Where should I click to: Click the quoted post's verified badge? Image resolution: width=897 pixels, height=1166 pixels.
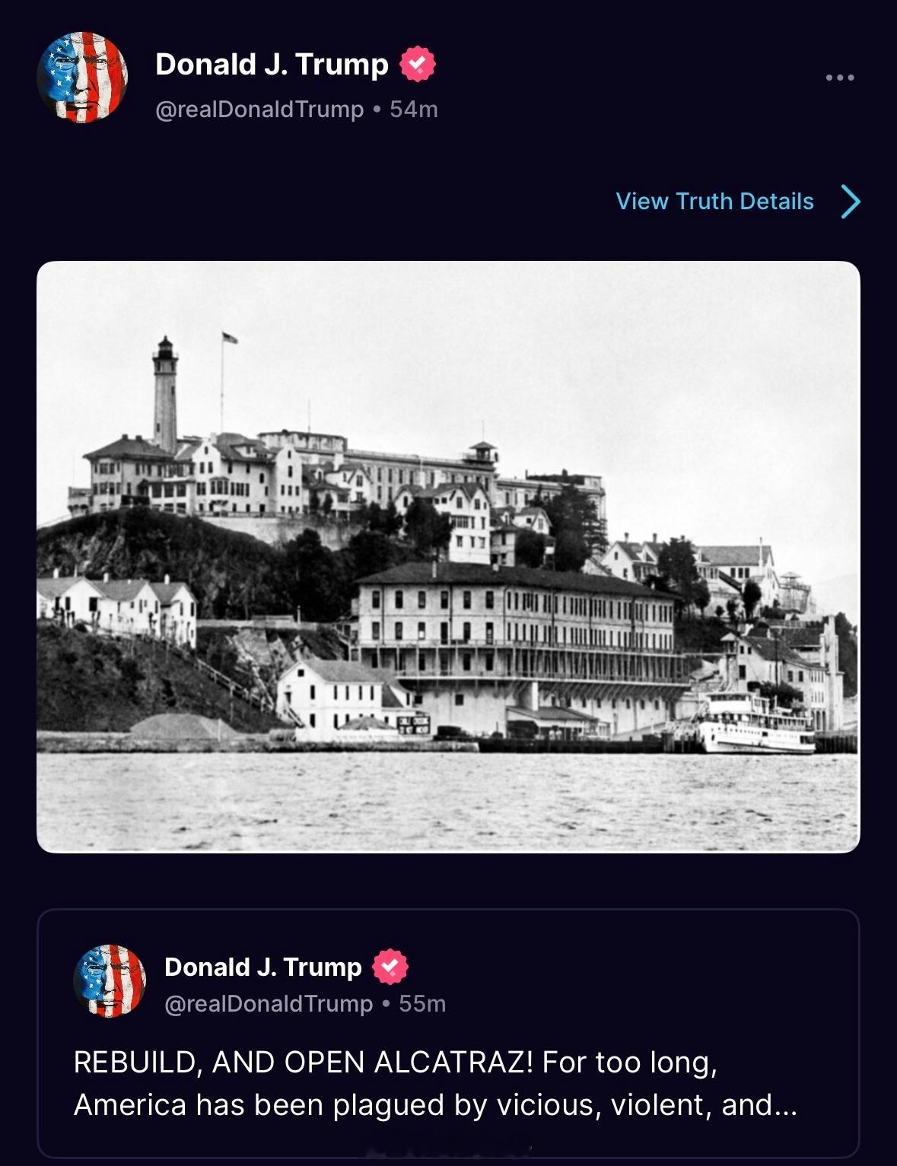click(390, 967)
